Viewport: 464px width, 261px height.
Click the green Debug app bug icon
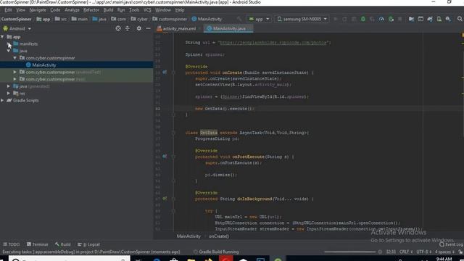362,19
